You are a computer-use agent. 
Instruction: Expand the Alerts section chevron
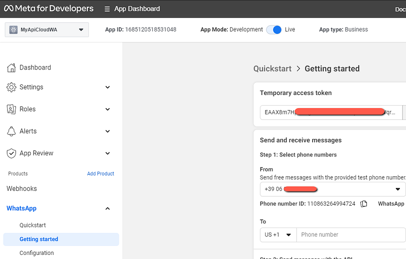tap(108, 132)
